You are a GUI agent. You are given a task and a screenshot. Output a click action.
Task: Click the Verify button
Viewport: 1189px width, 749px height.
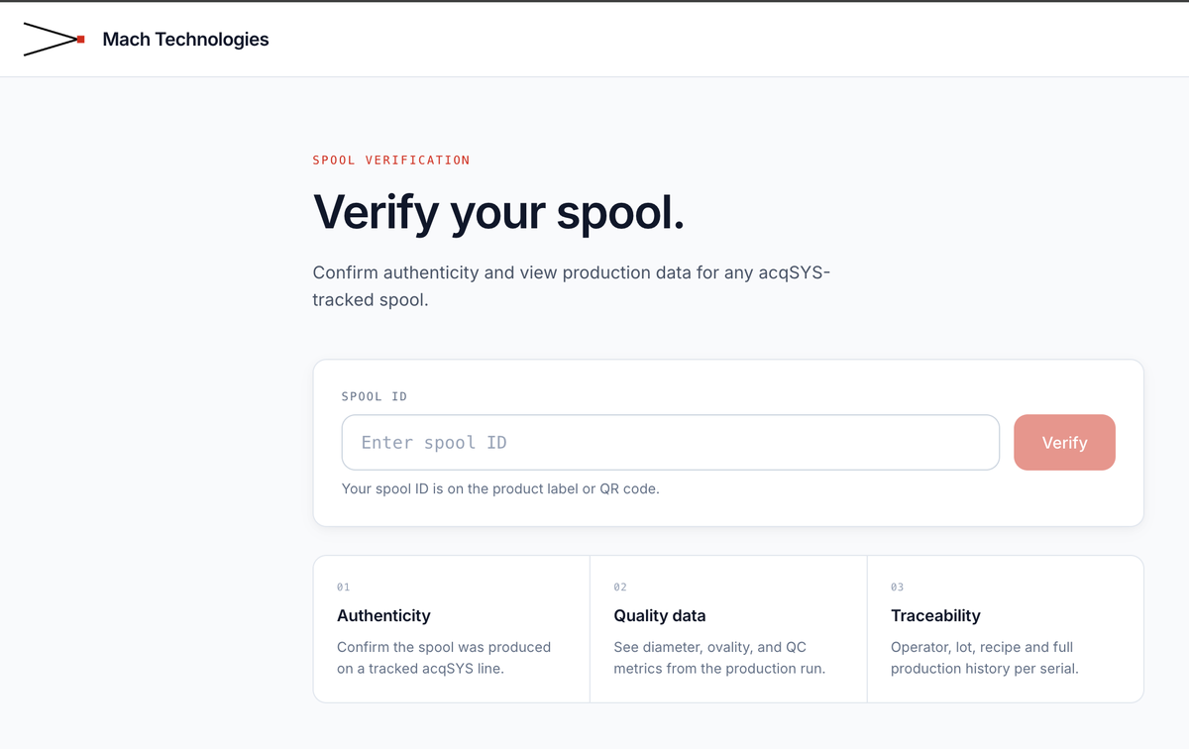(1065, 442)
